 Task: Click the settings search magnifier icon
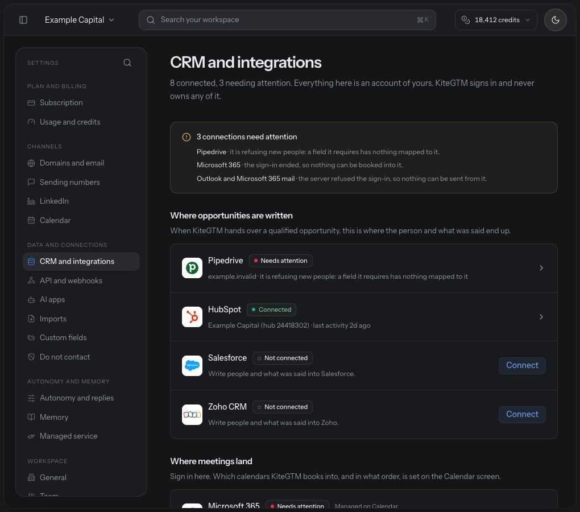(x=127, y=63)
